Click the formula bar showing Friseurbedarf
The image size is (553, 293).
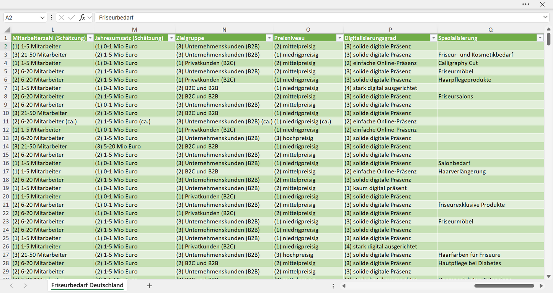tap(318, 18)
